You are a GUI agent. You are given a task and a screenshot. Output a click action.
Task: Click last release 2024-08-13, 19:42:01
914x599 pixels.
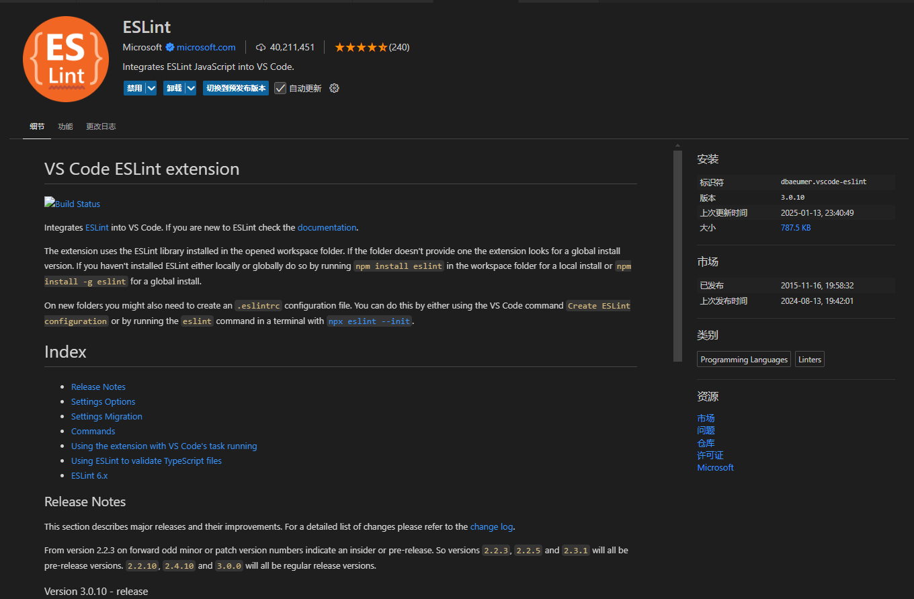point(817,301)
